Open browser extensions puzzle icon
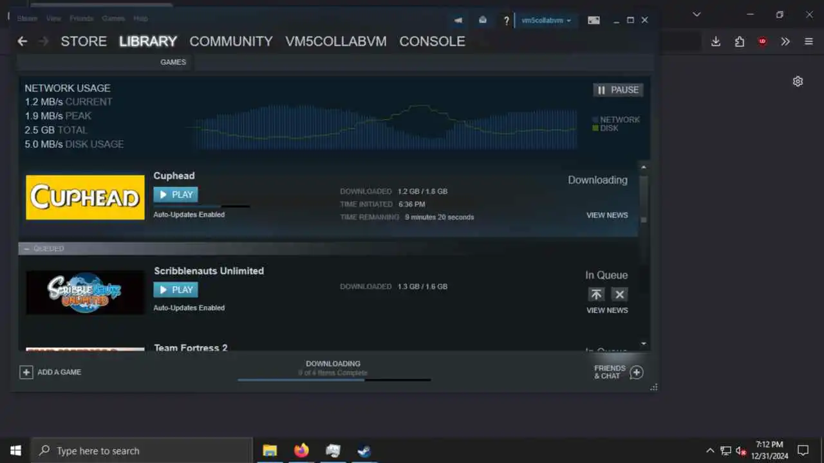824x463 pixels. point(739,41)
